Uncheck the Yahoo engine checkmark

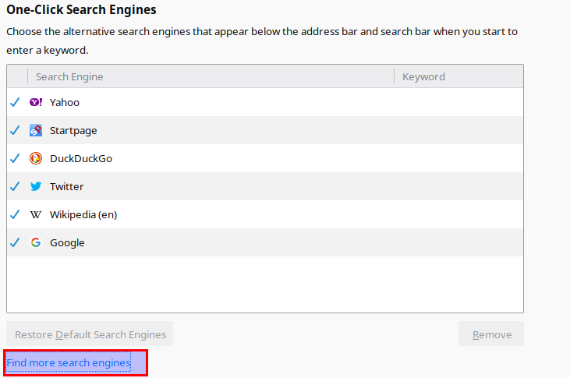coord(15,102)
